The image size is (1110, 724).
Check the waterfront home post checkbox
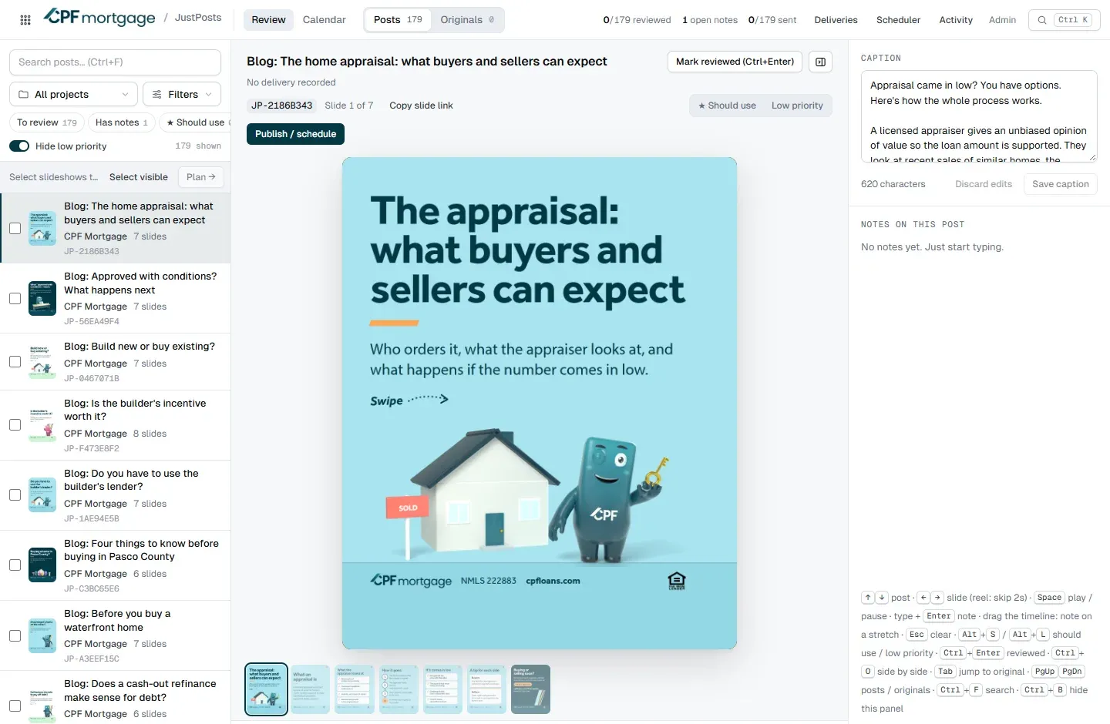(15, 635)
